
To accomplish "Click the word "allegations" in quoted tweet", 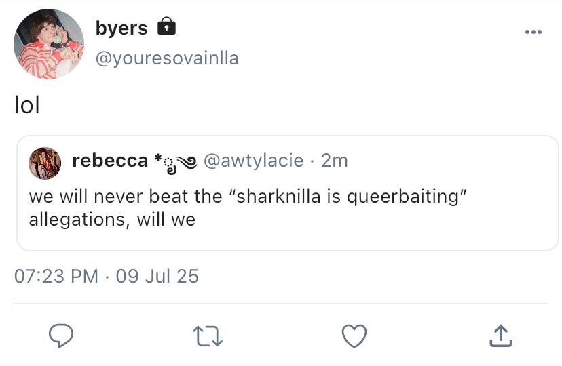I will pyautogui.click(x=74, y=220).
